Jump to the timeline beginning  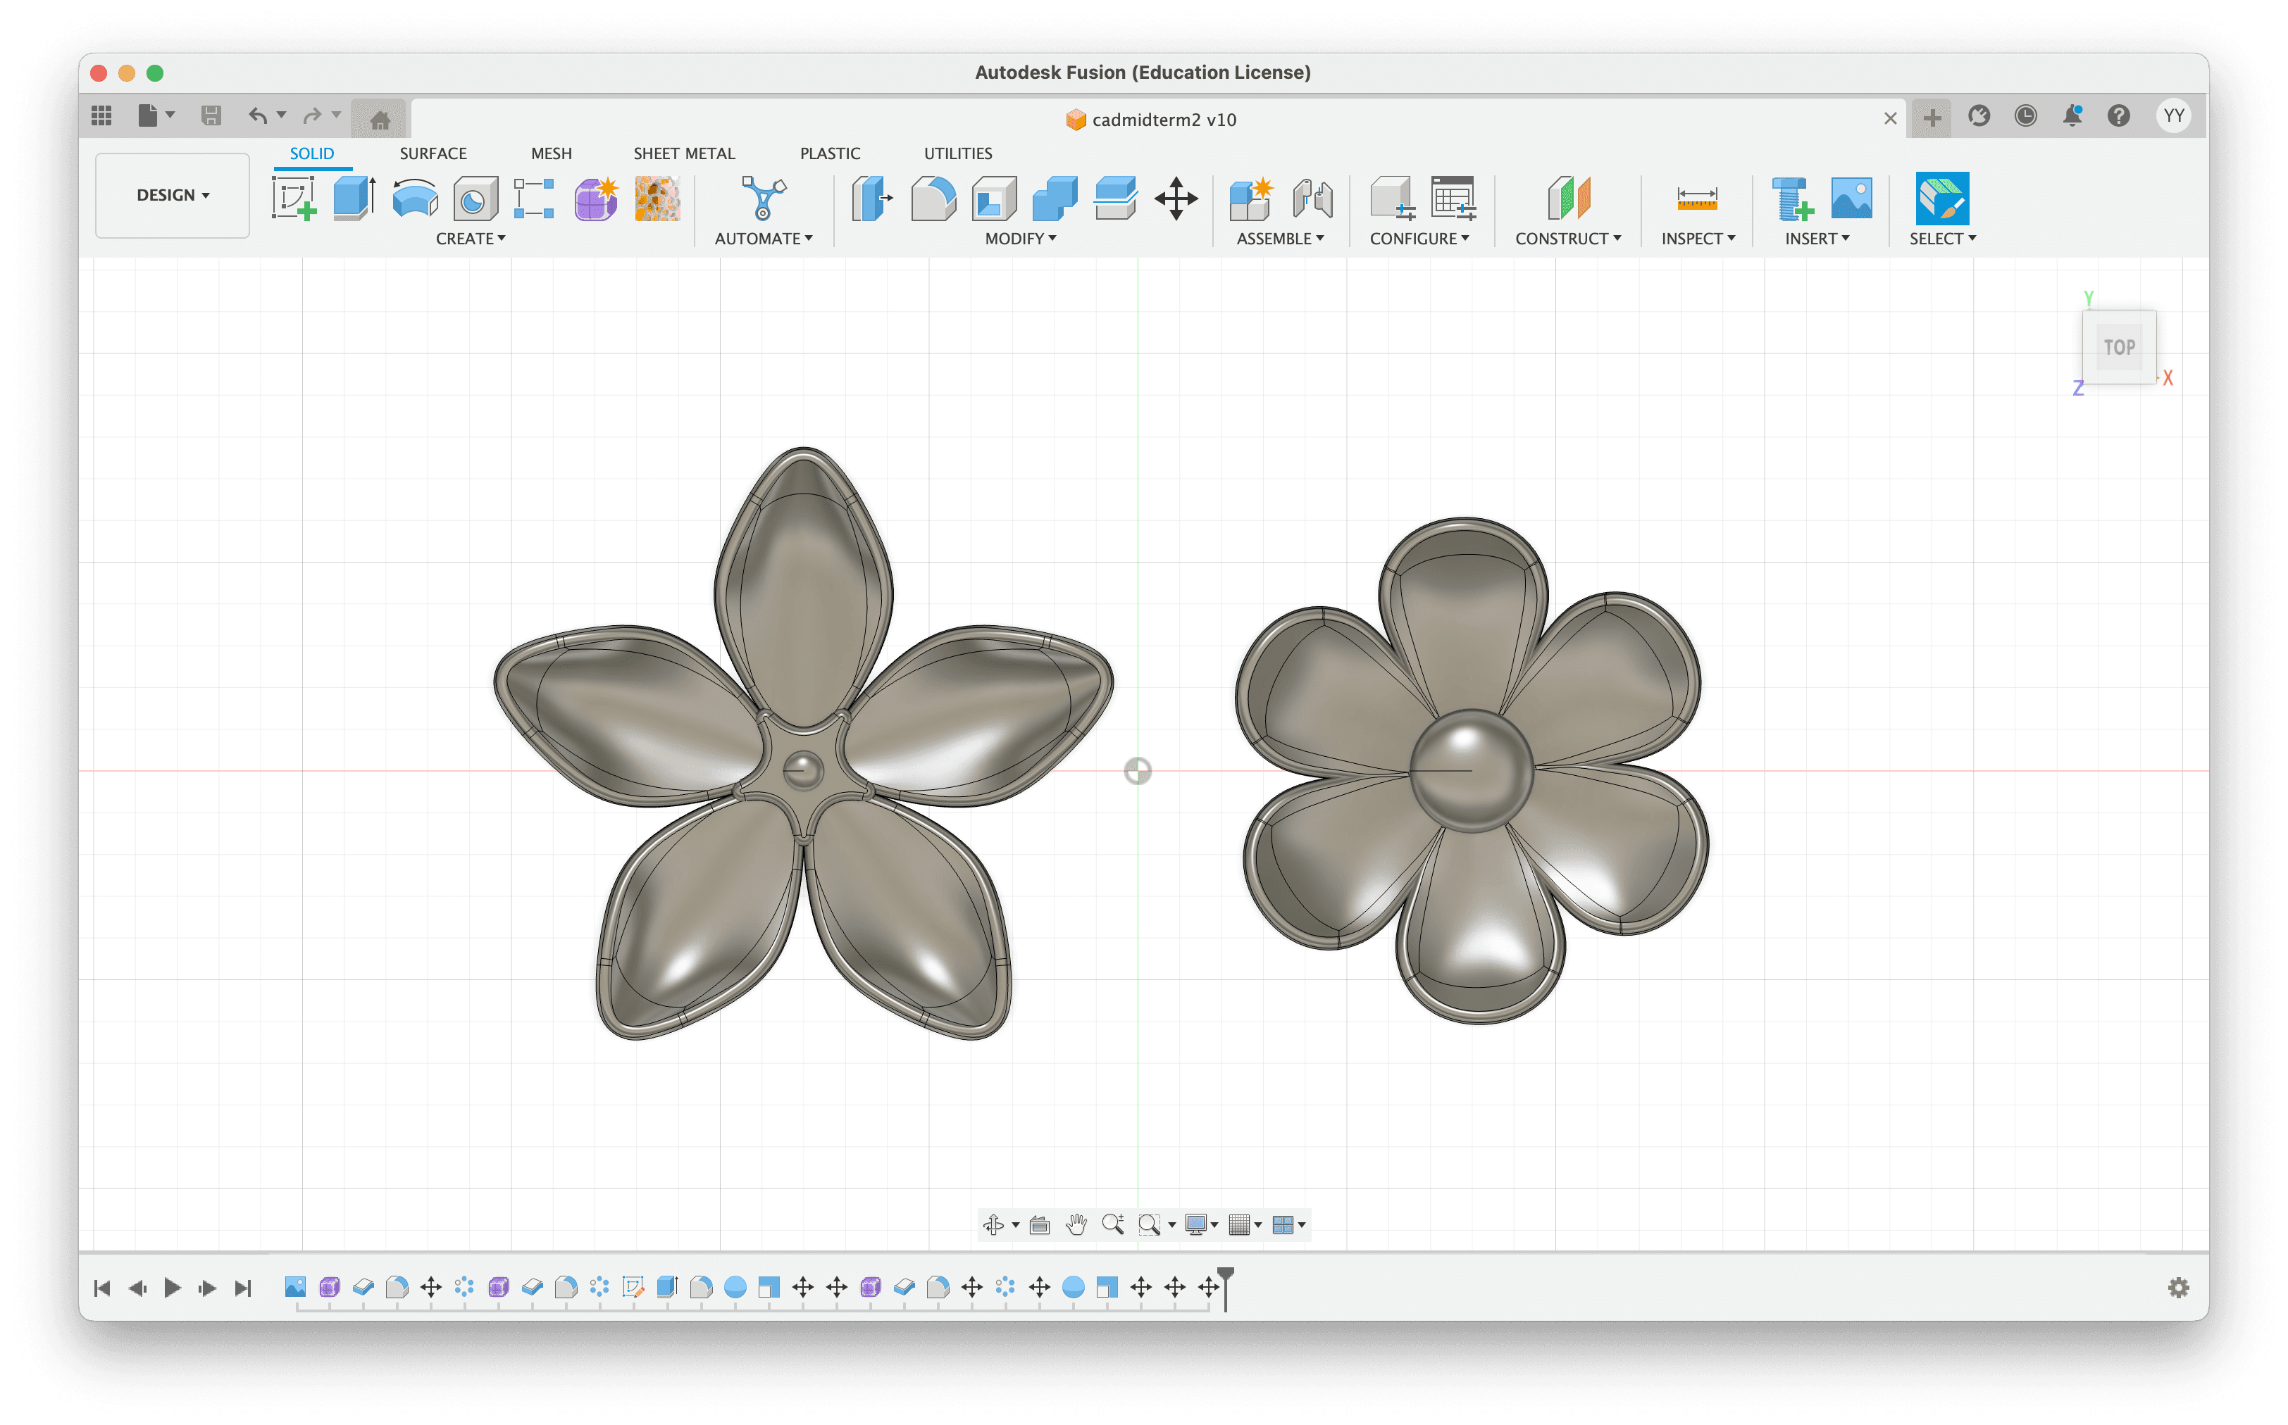tap(103, 1288)
